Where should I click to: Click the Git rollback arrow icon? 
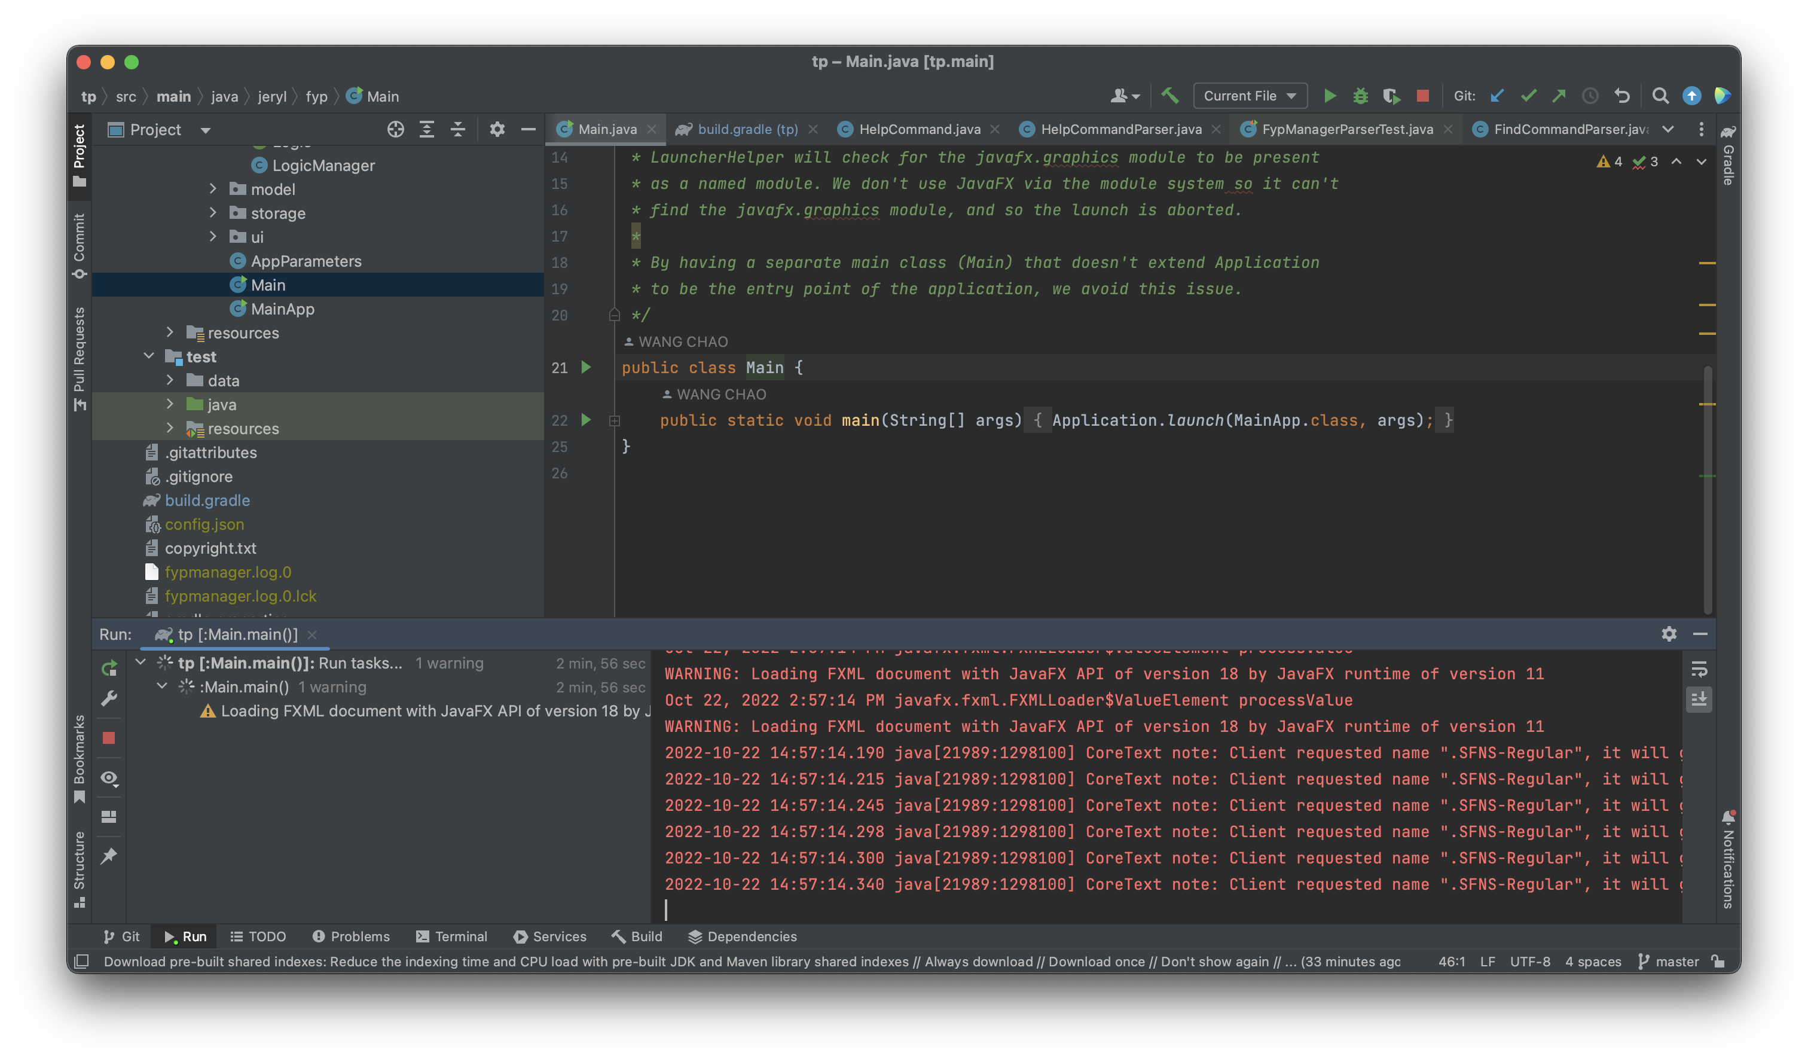coord(1622,96)
